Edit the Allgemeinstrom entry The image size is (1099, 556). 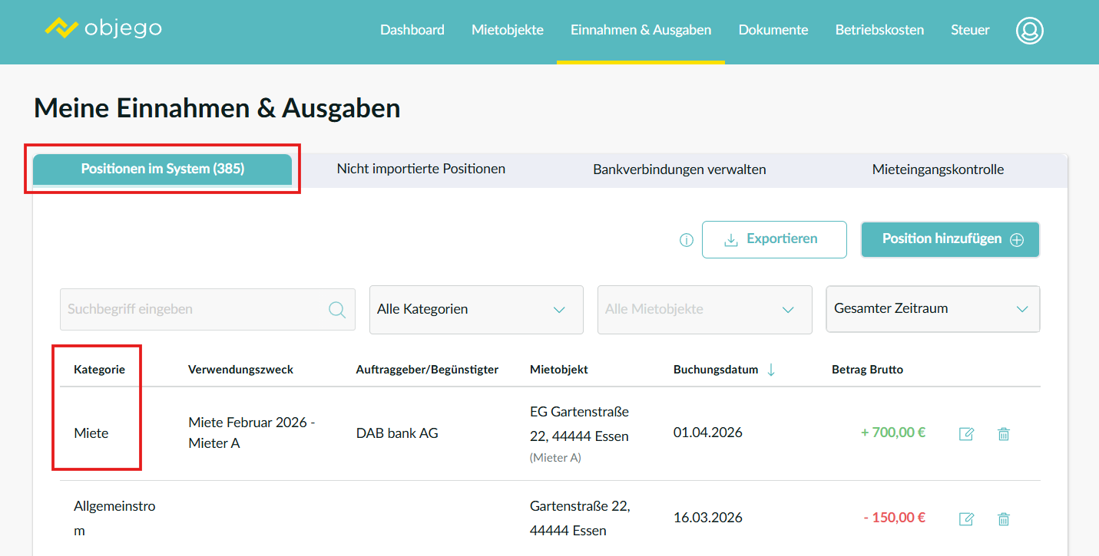[966, 519]
